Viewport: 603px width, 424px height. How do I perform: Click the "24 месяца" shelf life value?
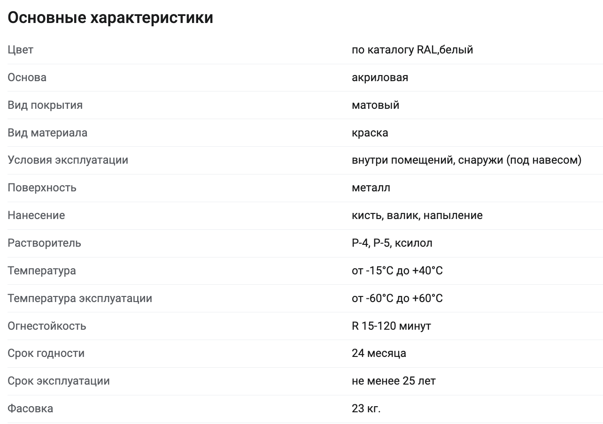coord(379,353)
